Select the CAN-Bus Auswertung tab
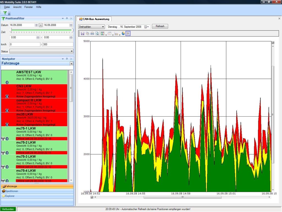282x212 pixels. pos(94,19)
